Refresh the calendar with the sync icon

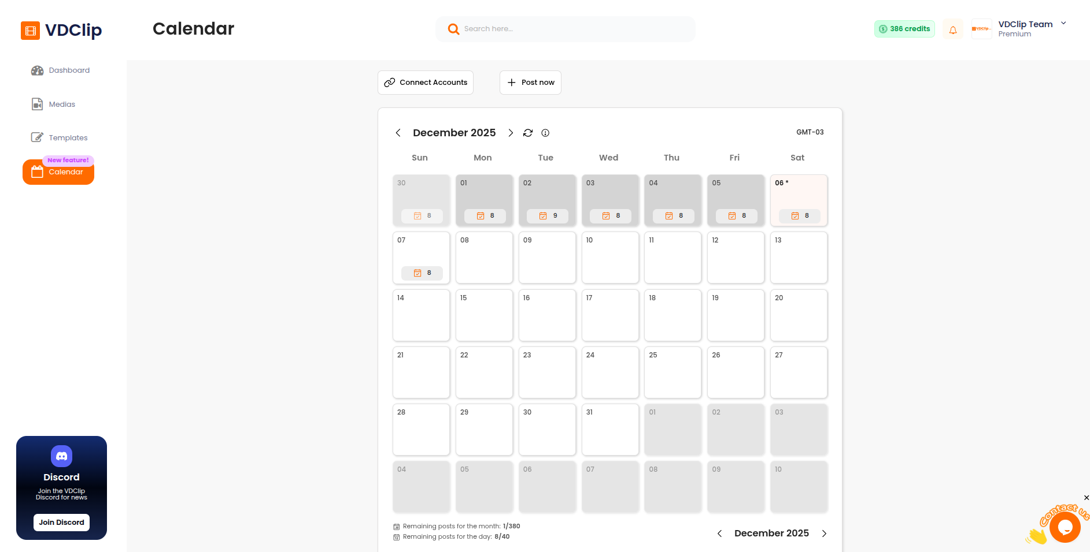point(528,133)
